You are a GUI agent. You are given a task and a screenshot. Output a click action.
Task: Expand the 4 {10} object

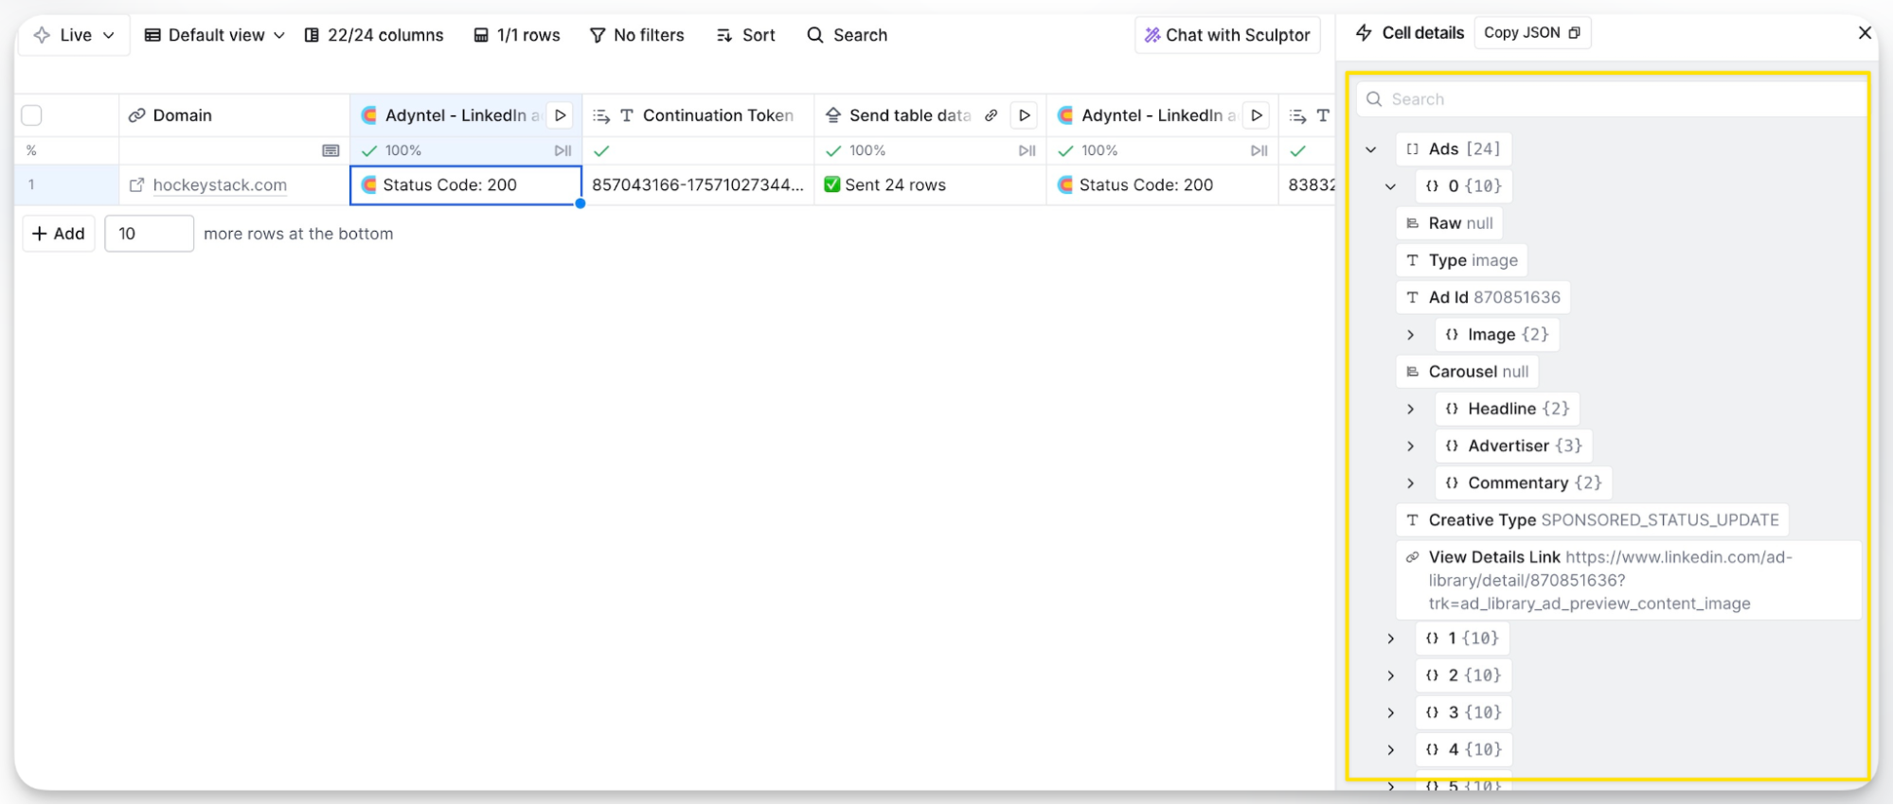coord(1391,750)
